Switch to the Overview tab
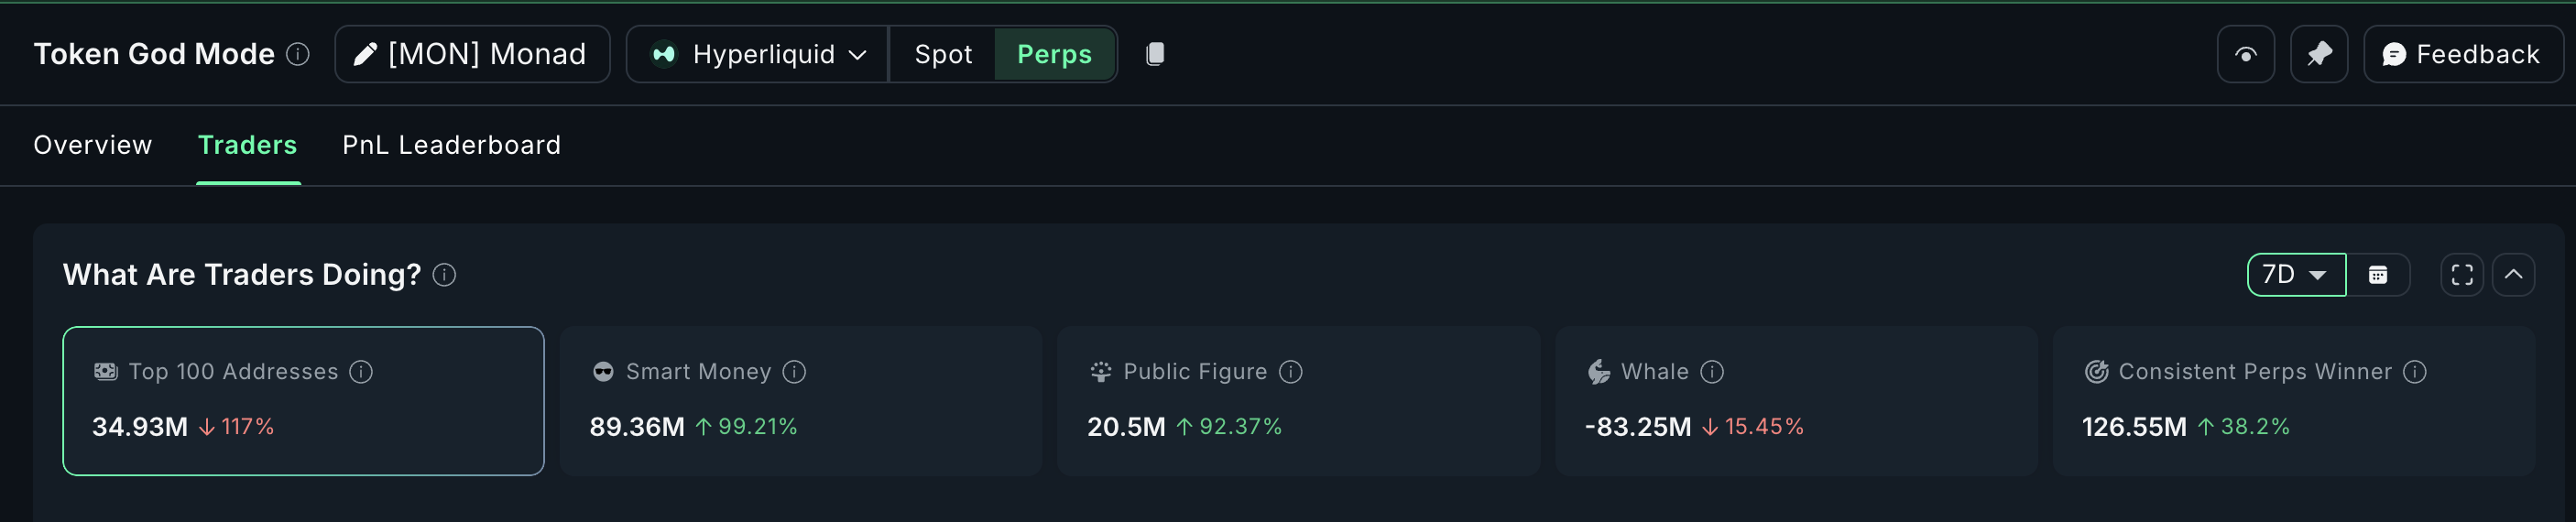Viewport: 2576px width, 522px height. pos(93,146)
